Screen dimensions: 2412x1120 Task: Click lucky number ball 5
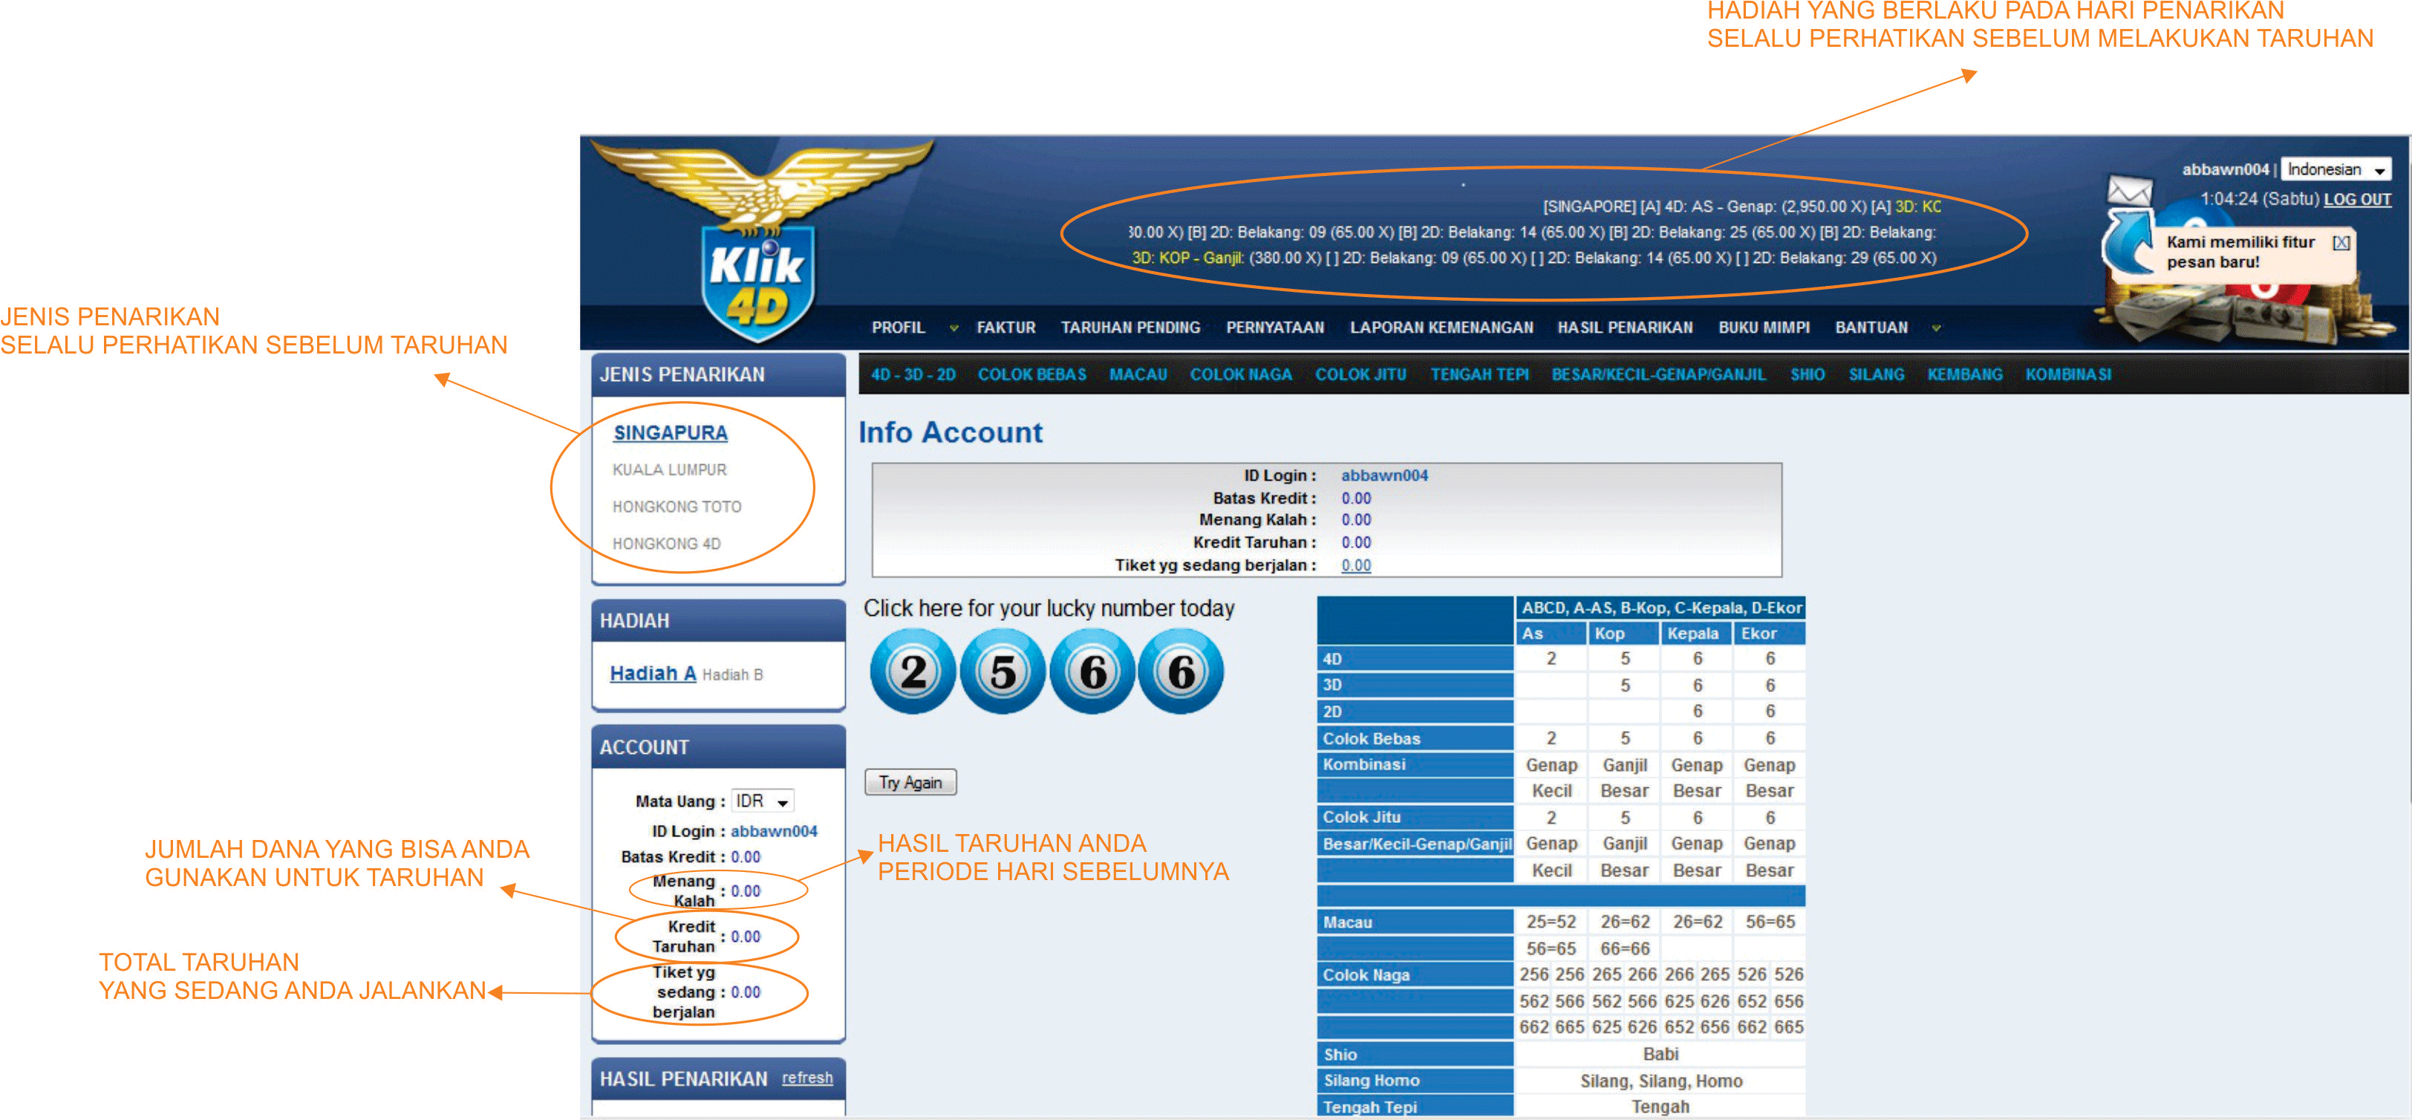[x=1003, y=671]
